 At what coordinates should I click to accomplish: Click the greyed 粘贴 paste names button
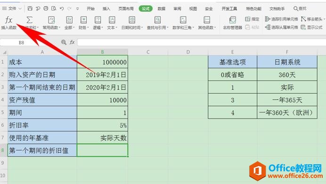click(x=252, y=27)
